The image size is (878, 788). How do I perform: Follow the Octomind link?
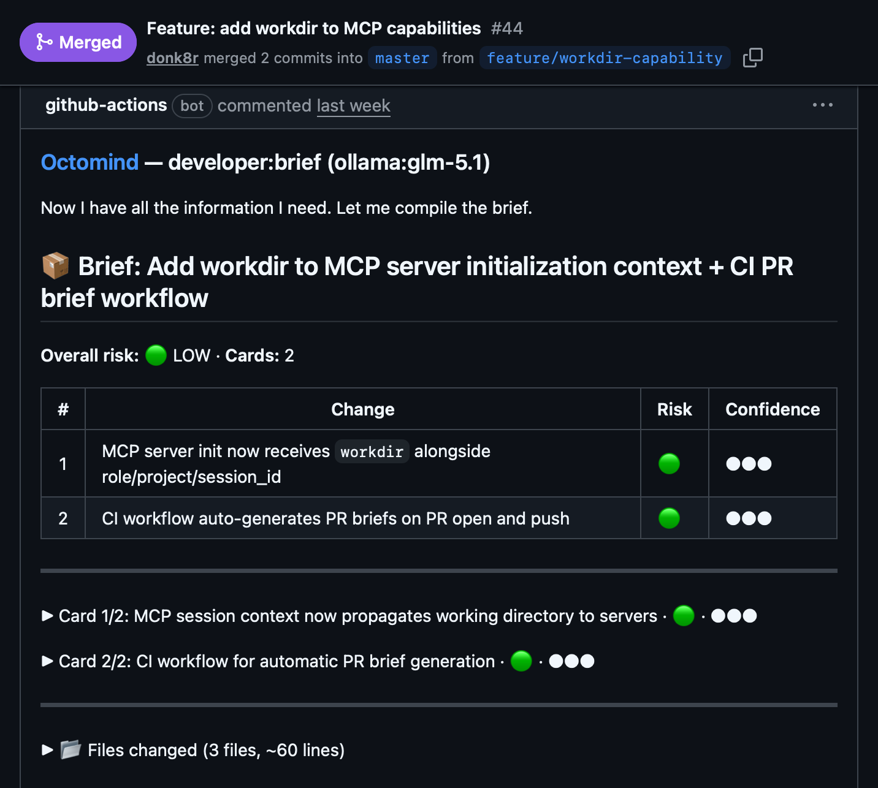[90, 162]
